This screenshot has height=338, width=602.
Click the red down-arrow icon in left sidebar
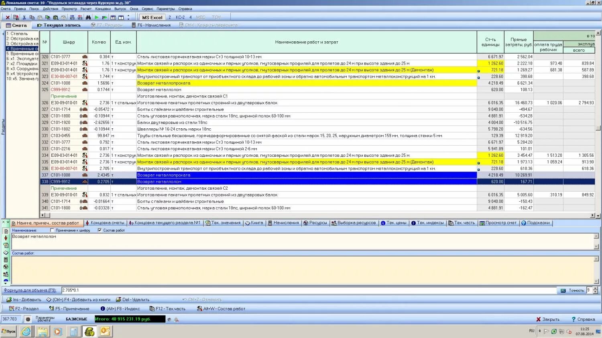[6, 238]
